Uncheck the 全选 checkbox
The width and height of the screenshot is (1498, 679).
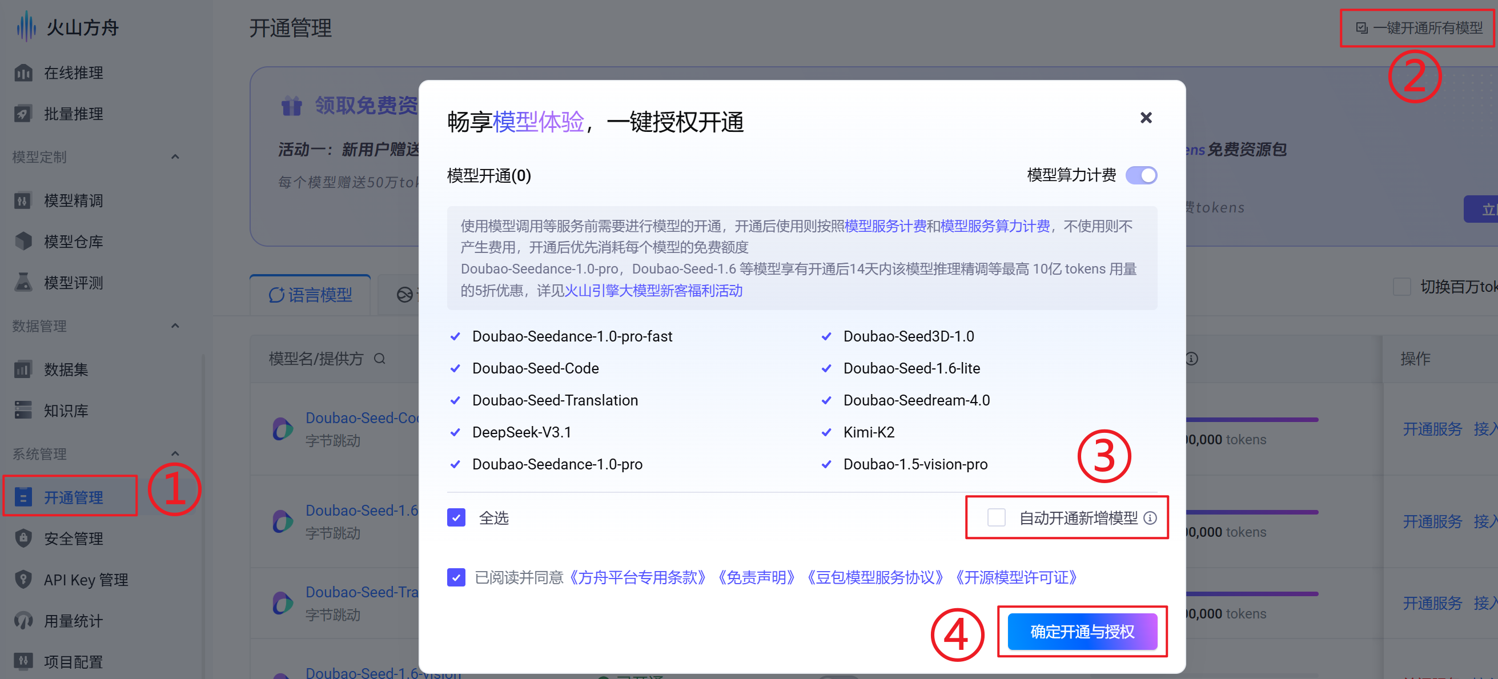pos(456,517)
